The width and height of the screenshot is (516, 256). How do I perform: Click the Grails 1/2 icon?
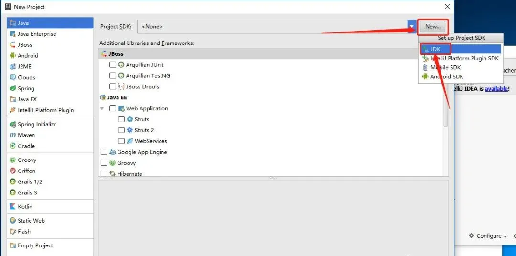coord(13,181)
